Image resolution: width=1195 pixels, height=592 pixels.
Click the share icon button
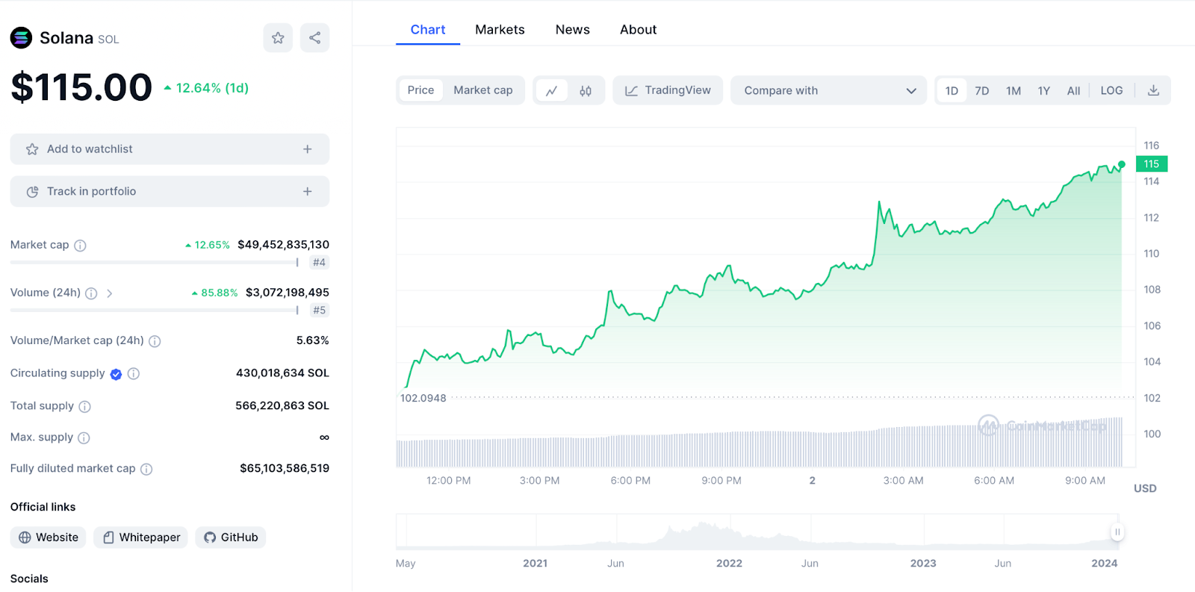pos(314,38)
